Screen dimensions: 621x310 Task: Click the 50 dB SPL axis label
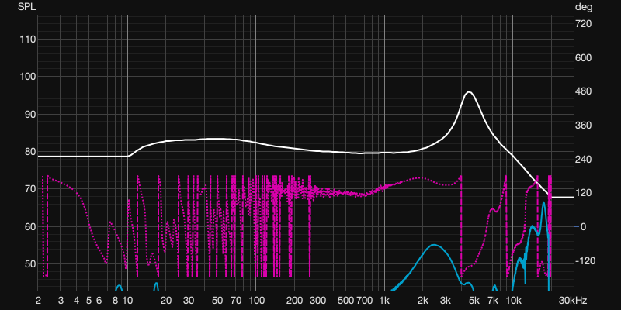[27, 264]
